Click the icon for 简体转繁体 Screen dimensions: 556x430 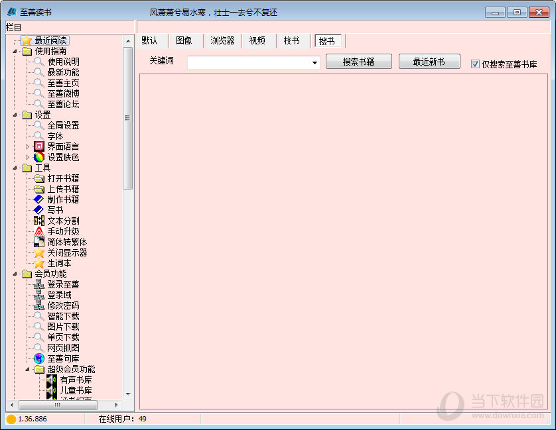tap(39, 242)
